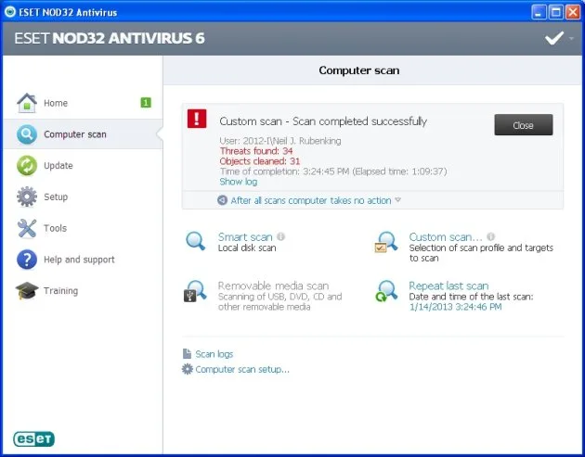Expand After all scans action dropdown
This screenshot has height=457, width=585.
(398, 200)
